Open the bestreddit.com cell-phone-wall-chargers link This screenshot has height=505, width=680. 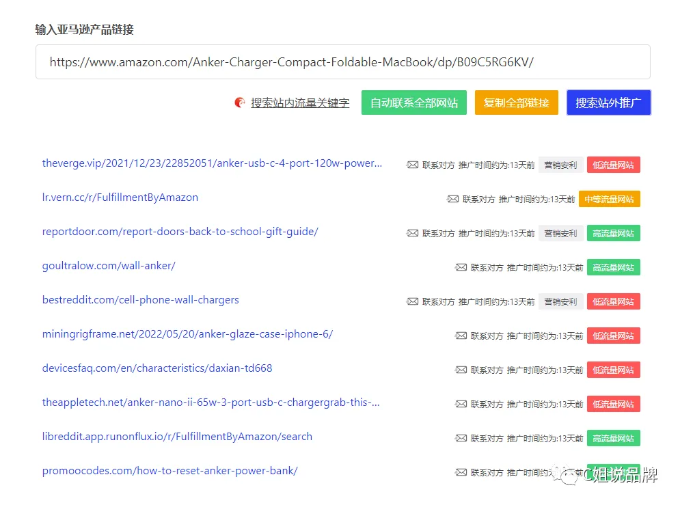click(x=141, y=300)
